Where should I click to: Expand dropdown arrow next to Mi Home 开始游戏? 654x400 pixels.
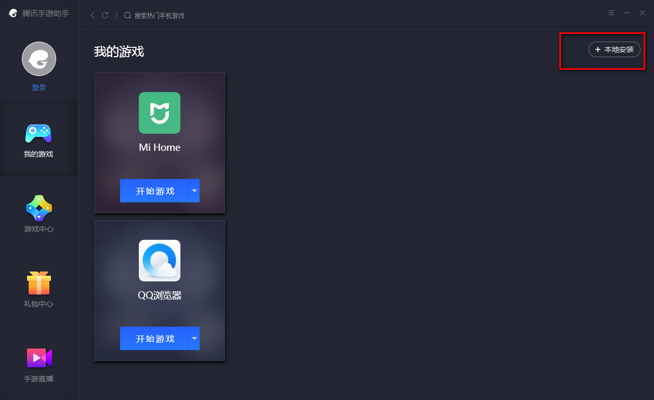point(194,190)
